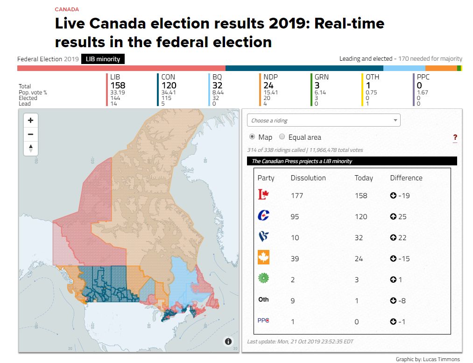Zoom out on the election map

pos(30,134)
